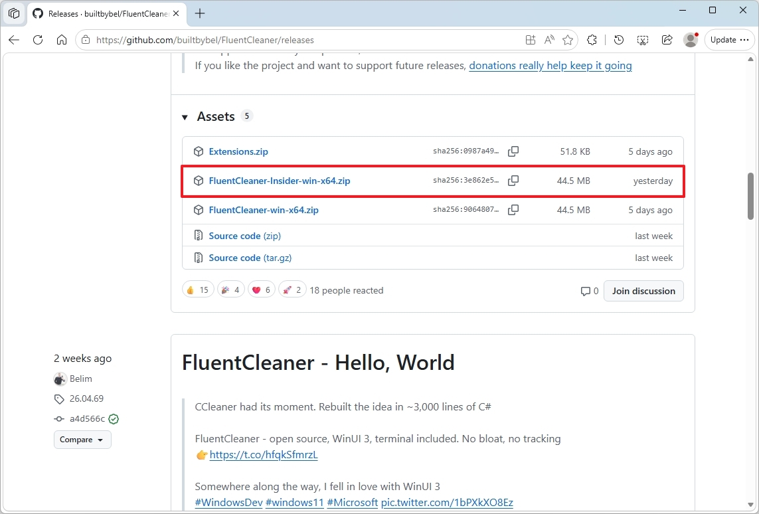Open browser history icon

pos(619,40)
